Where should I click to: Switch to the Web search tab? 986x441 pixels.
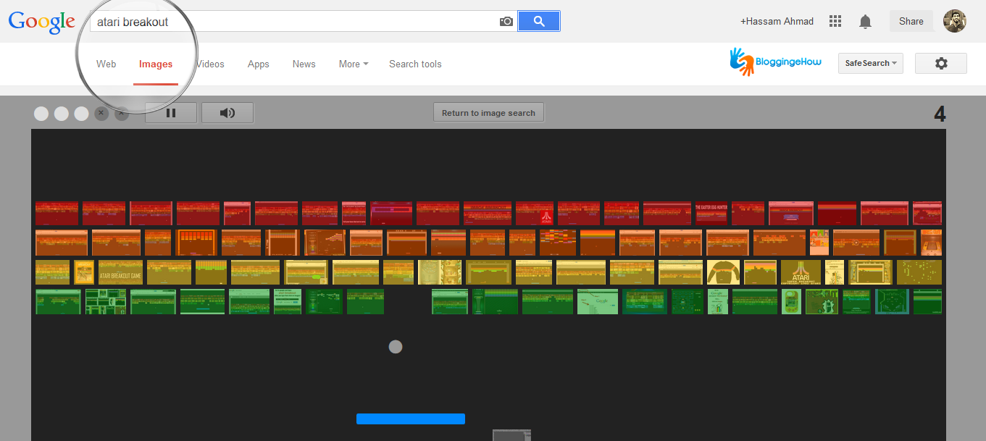106,64
